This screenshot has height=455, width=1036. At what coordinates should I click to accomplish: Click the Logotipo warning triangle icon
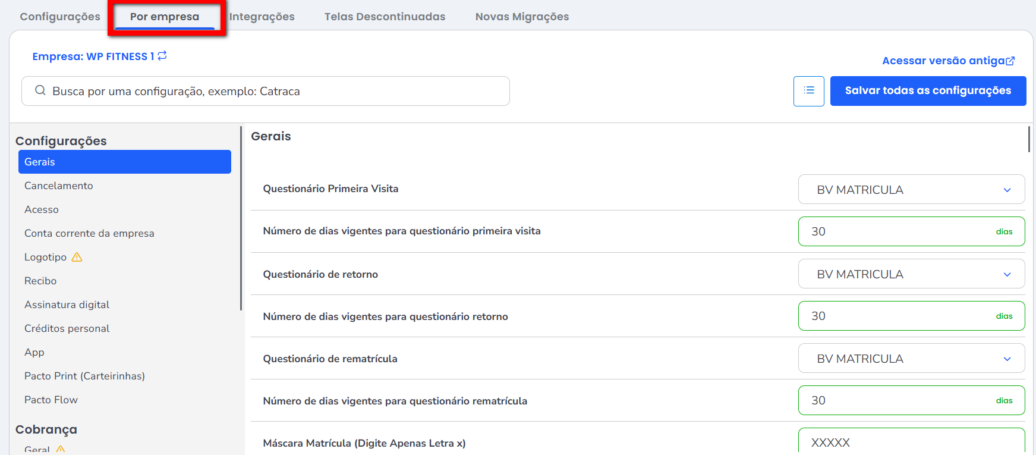pyautogui.click(x=77, y=257)
